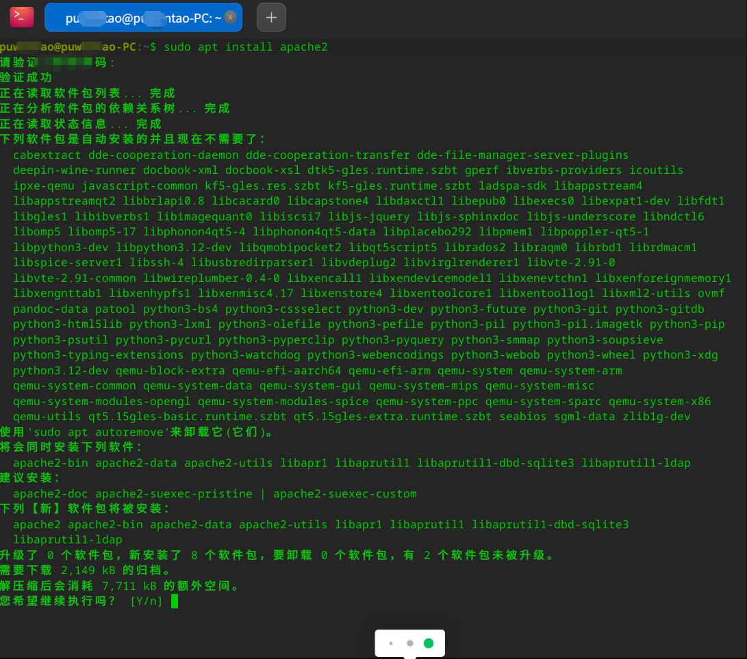
Task: Click the package name "python3-soupsieve"
Action: click(x=605, y=340)
